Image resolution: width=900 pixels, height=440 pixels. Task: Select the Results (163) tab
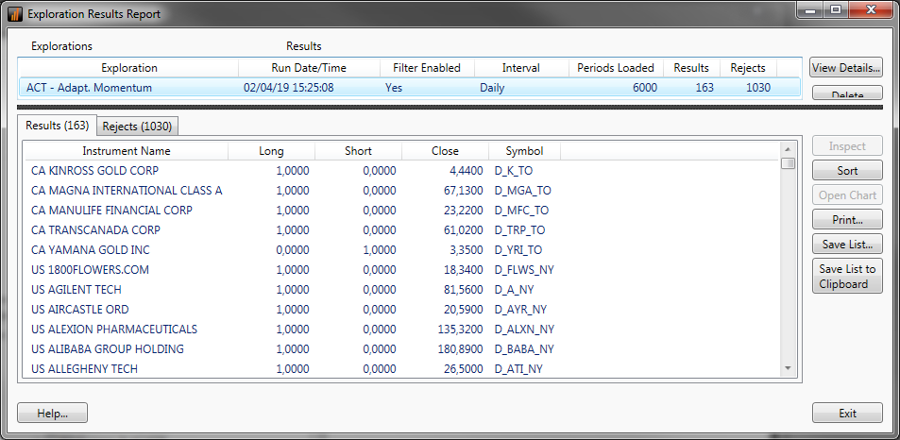click(x=57, y=125)
